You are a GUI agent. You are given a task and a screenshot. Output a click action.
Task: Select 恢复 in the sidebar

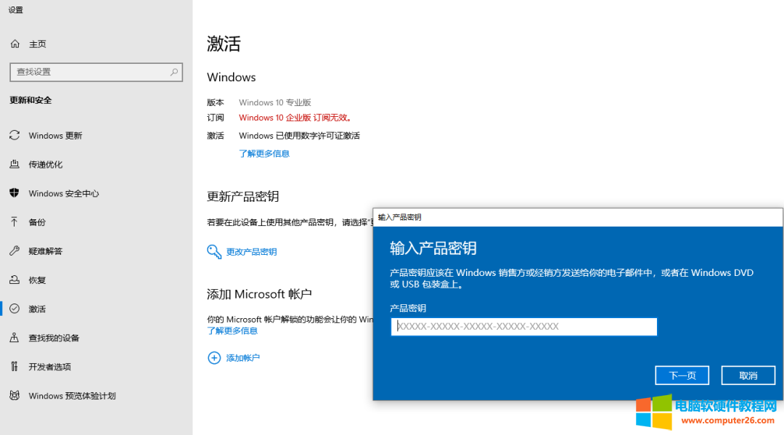[x=38, y=280]
